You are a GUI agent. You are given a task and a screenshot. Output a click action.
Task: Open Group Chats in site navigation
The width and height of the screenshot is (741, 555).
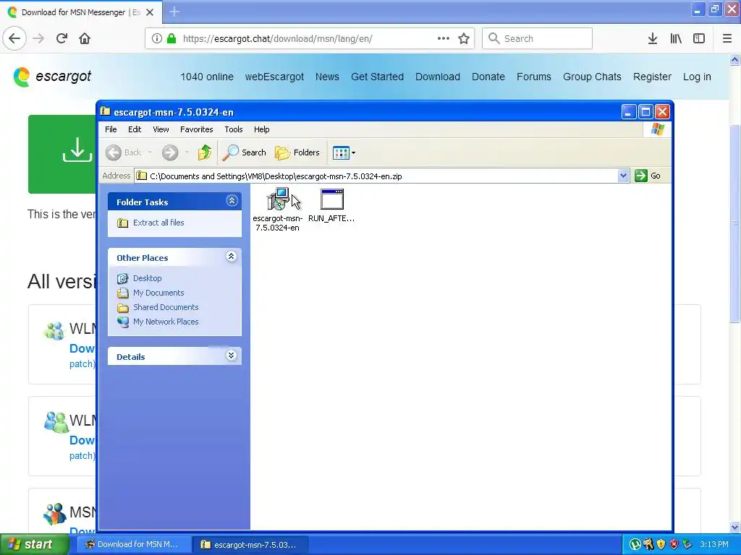click(x=592, y=77)
